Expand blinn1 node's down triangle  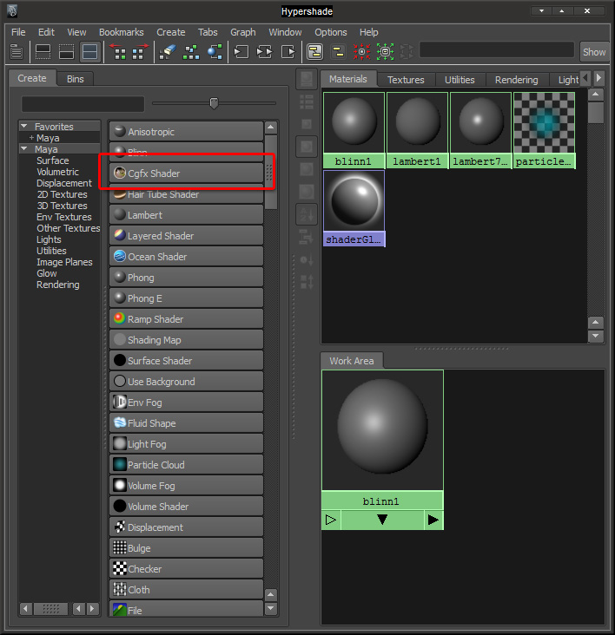pyautogui.click(x=382, y=519)
